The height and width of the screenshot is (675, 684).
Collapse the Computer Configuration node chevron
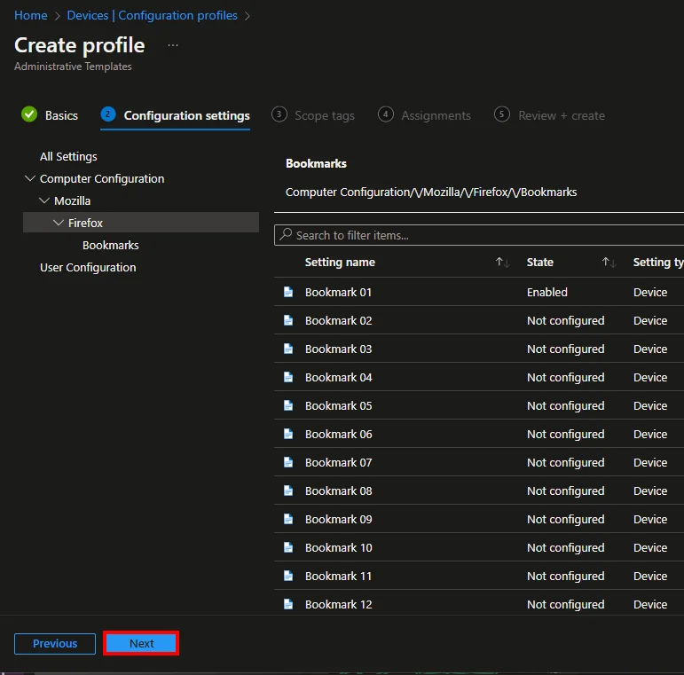click(x=30, y=178)
